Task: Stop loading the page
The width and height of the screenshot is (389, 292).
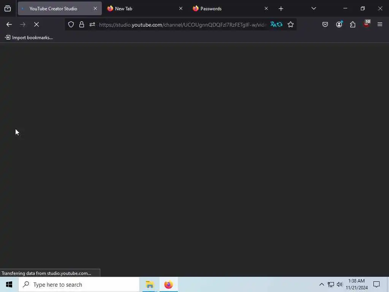Action: (x=36, y=25)
